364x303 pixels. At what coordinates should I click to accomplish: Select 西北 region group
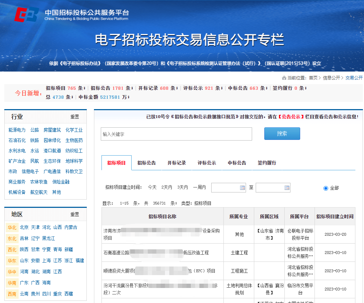click(x=12, y=250)
